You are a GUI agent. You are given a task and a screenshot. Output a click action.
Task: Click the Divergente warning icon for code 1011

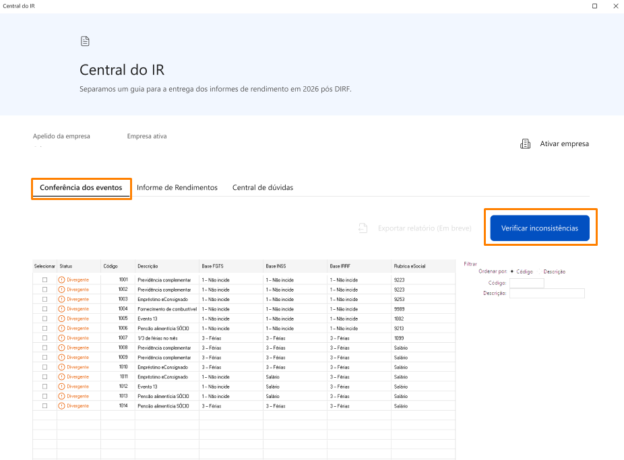[62, 377]
